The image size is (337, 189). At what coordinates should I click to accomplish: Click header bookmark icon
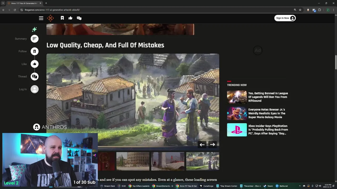(62, 18)
